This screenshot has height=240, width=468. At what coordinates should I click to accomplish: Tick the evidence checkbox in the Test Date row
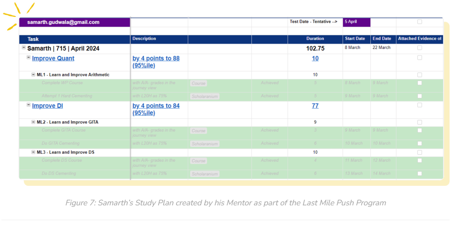click(419, 22)
